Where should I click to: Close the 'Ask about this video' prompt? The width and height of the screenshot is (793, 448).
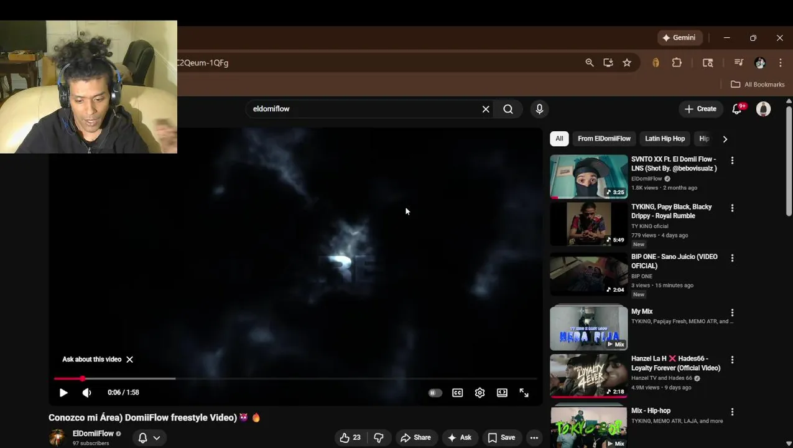pos(129,360)
